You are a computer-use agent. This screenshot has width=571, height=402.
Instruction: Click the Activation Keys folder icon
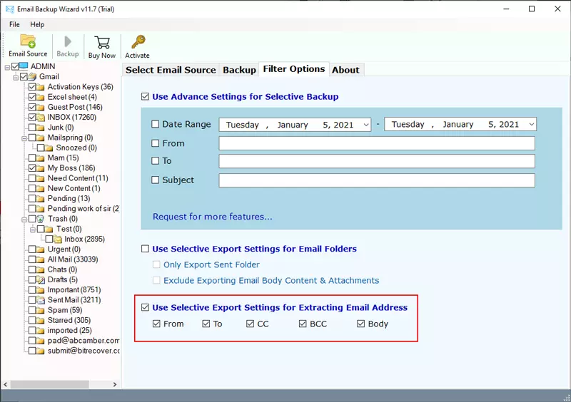41,87
